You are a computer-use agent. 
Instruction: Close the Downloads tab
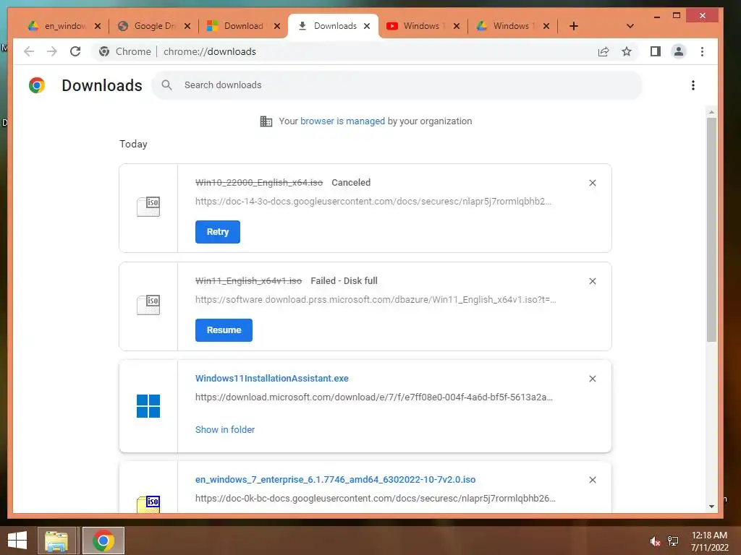pyautogui.click(x=367, y=26)
